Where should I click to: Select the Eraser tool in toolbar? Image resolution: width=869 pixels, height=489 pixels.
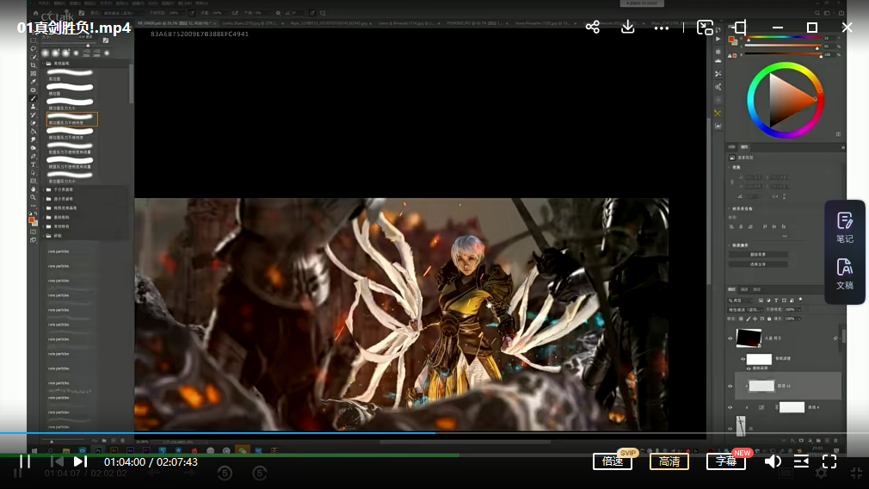pyautogui.click(x=34, y=123)
